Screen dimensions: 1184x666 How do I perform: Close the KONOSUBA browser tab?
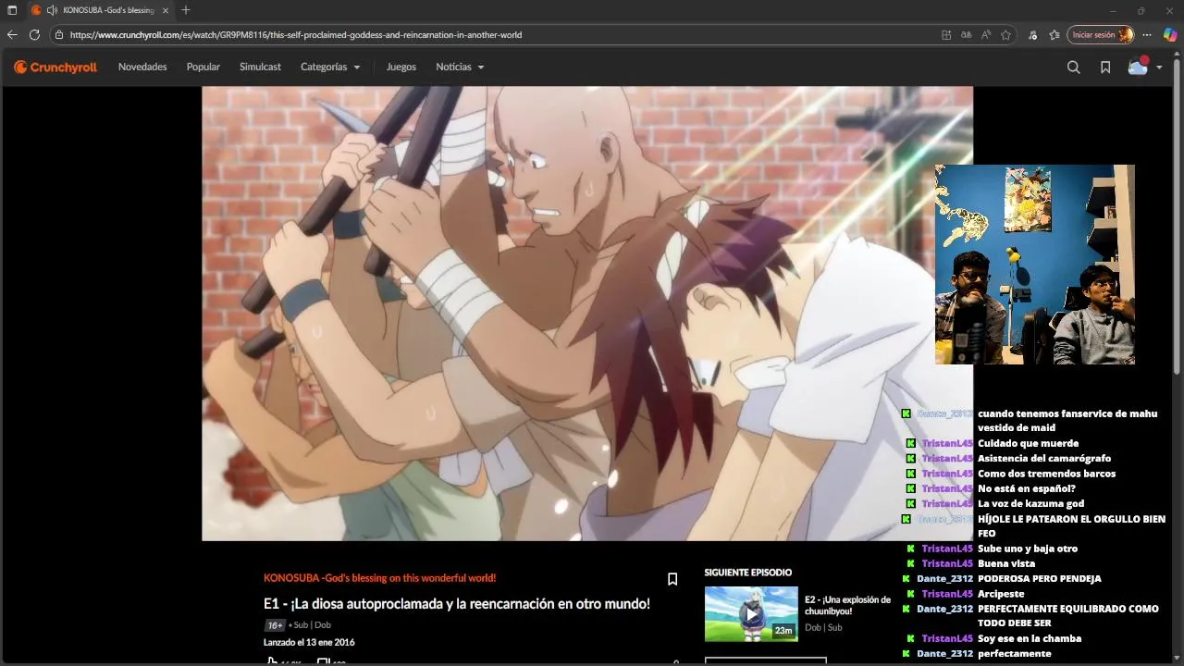166,10
